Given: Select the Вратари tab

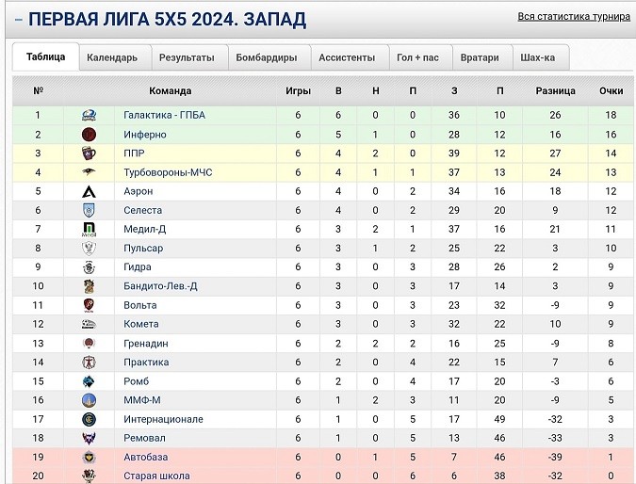Looking at the screenshot, I should pyautogui.click(x=480, y=57).
